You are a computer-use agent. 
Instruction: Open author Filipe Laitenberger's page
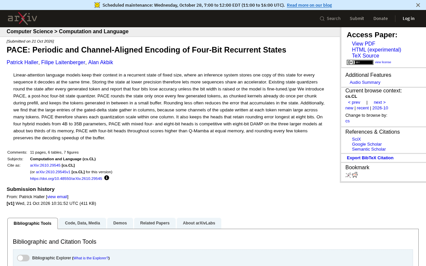[63, 63]
